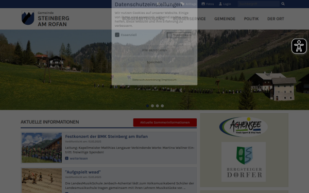
Task: Toggle the Essenziell checkbox
Action: pyautogui.click(x=117, y=35)
